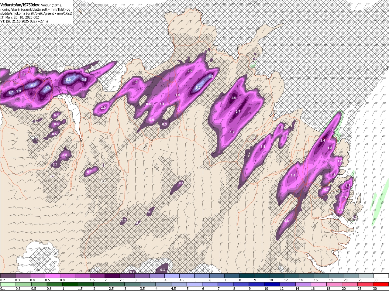Select the 16 pink swatch in the green-to-red legend

[319, 285]
